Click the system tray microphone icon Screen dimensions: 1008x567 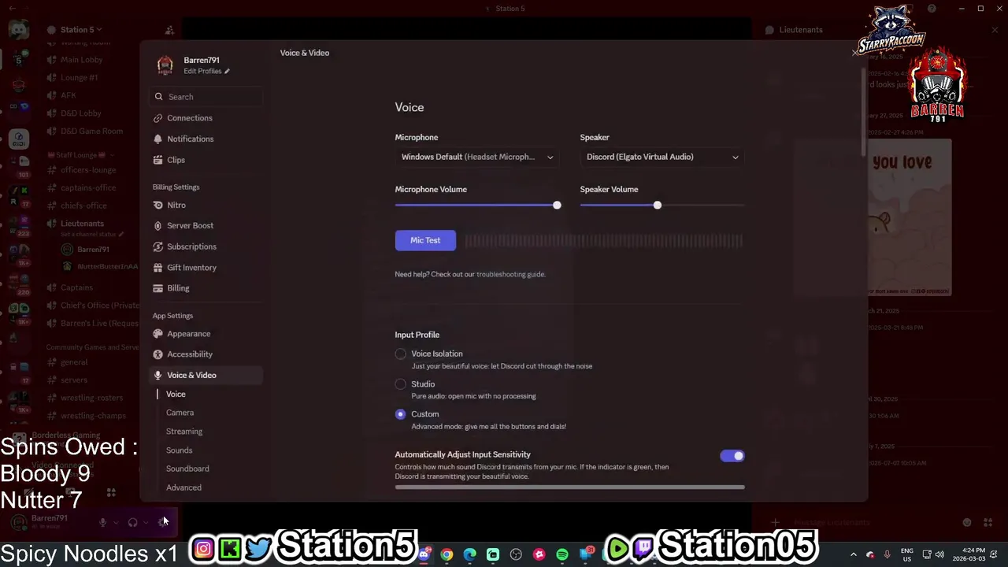click(x=887, y=554)
